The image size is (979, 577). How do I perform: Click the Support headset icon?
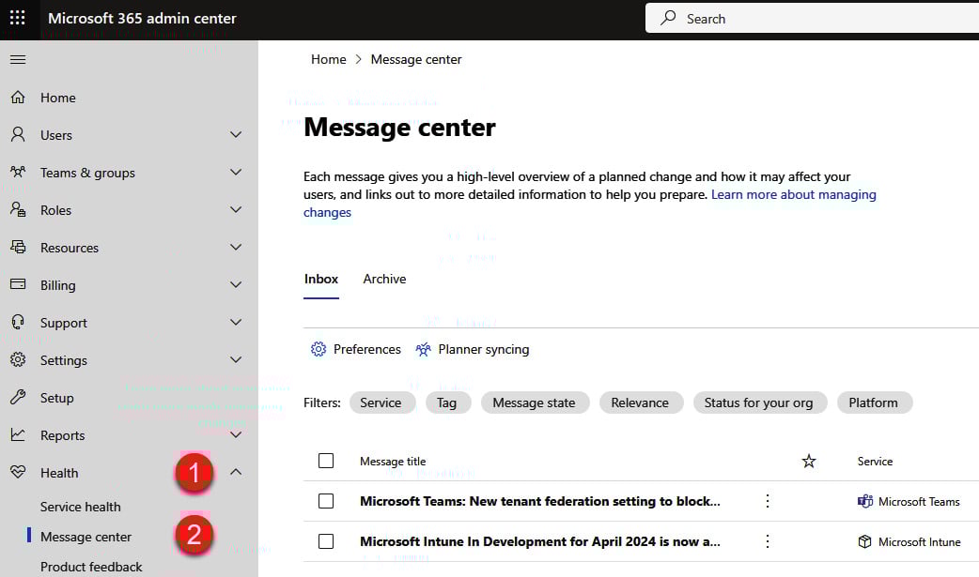(x=18, y=322)
